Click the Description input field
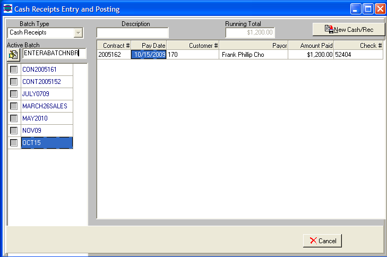Screen dimensions: 387x257 [x=132, y=33]
